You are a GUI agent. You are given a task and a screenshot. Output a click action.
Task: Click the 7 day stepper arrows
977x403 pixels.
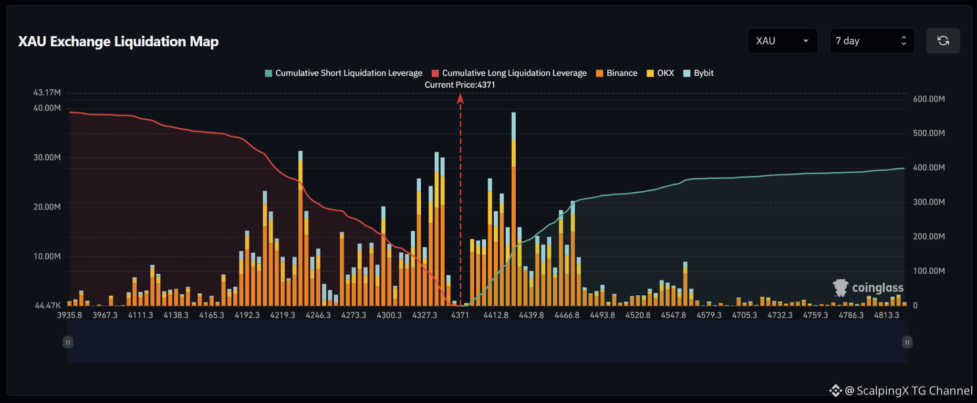pyautogui.click(x=904, y=41)
